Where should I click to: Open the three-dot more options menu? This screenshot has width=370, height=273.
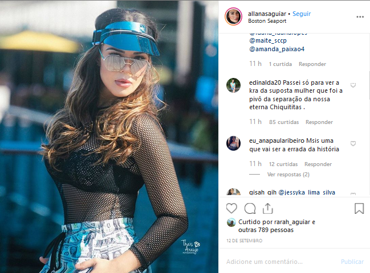tap(360, 17)
